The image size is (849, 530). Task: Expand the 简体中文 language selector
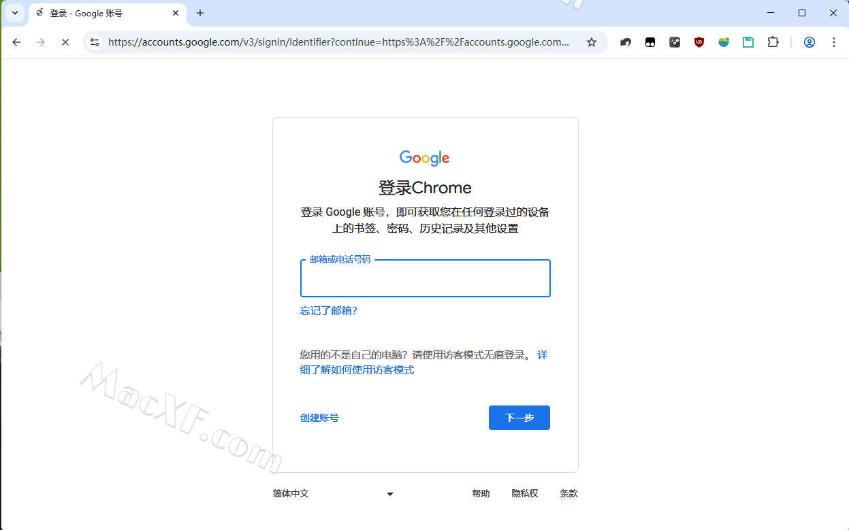(334, 494)
